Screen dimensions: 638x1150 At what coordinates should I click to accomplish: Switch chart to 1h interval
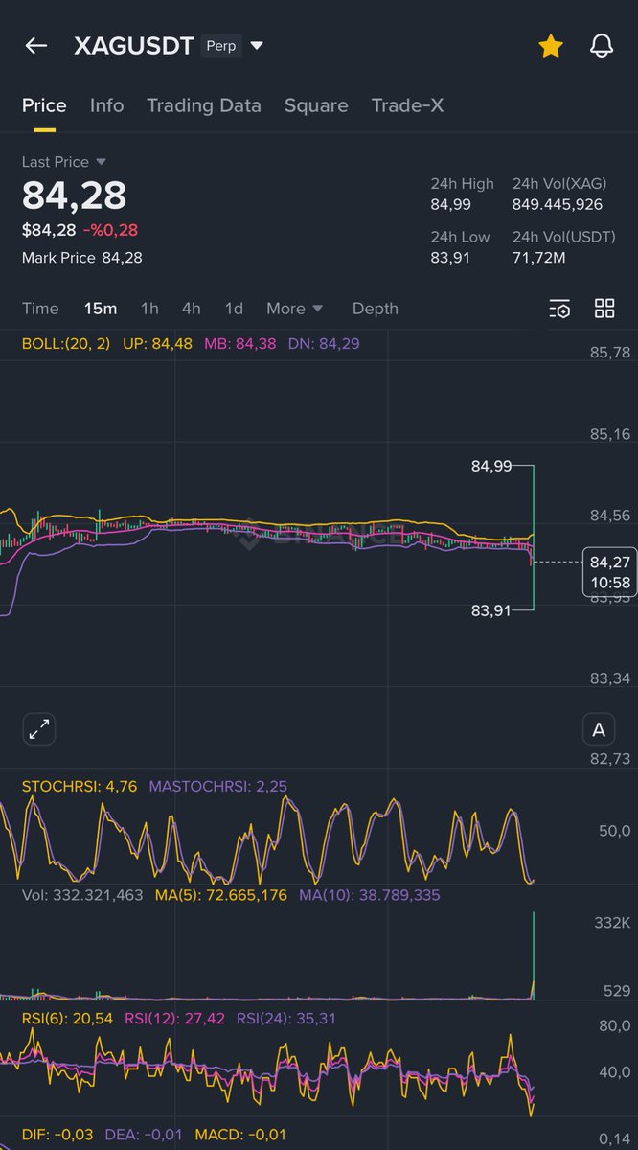coord(149,309)
